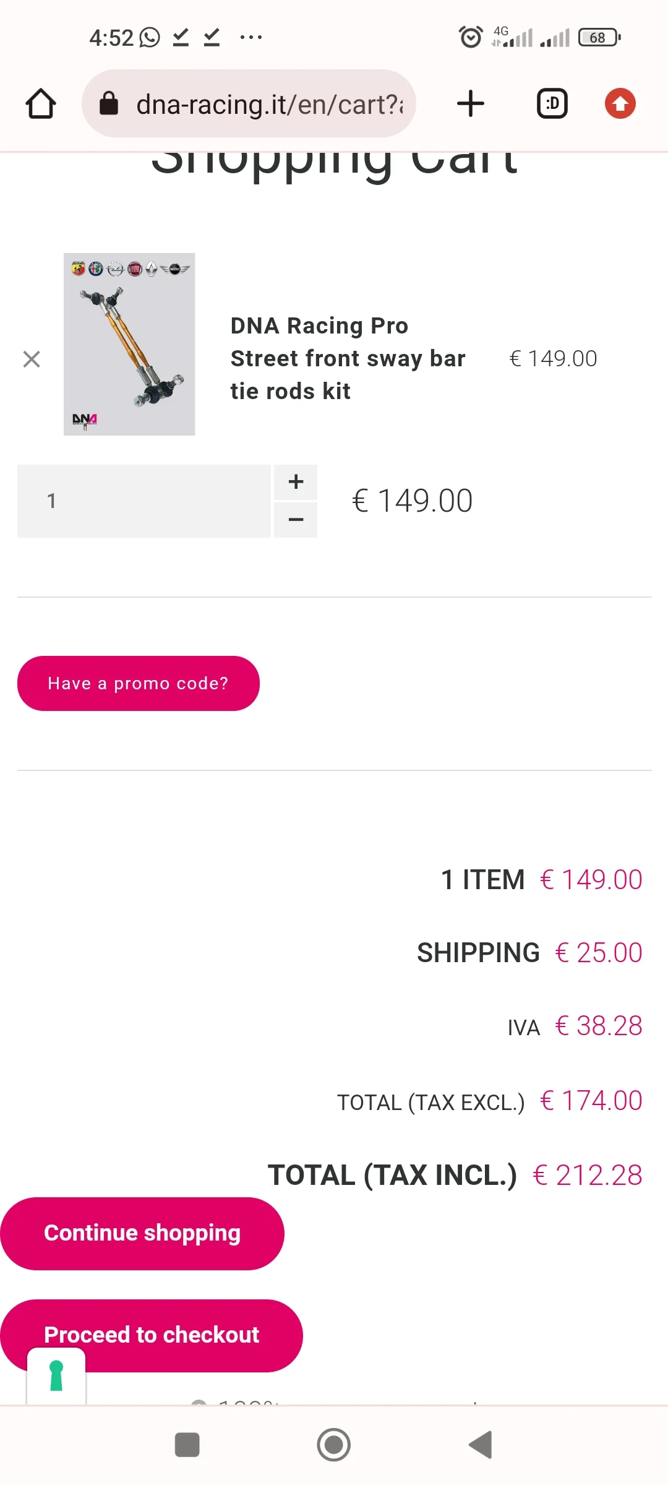Increase quantity with plus stepper
Screen dimensions: 668x1485
pos(296,482)
